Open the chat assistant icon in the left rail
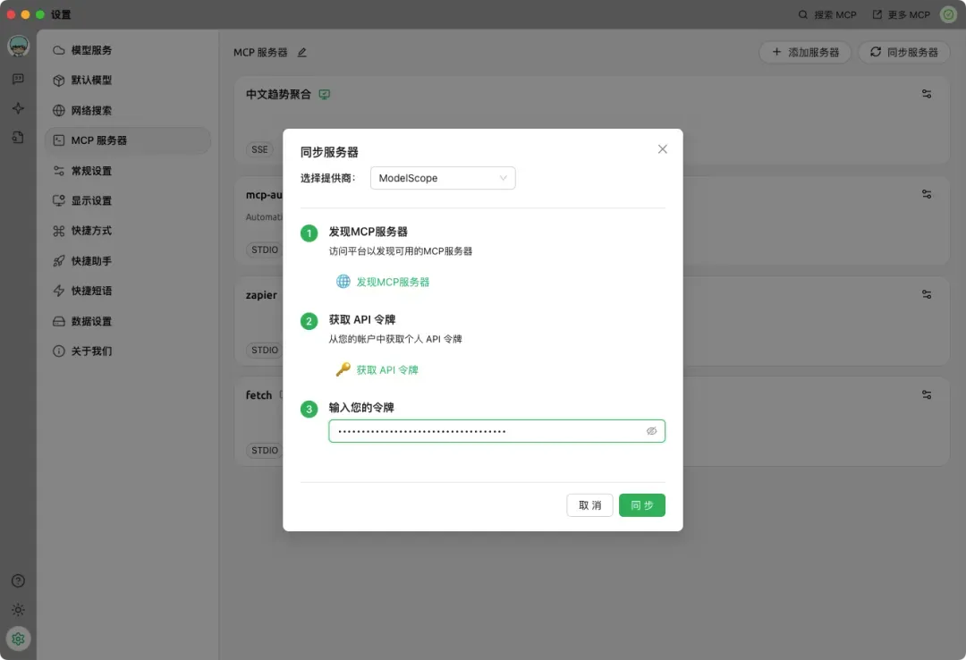Image resolution: width=966 pixels, height=660 pixels. pyautogui.click(x=19, y=79)
